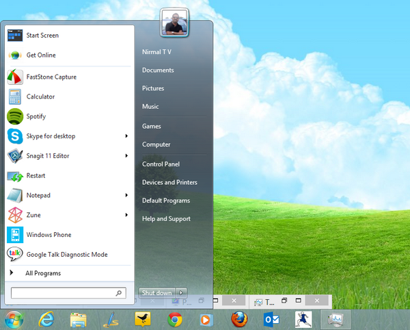Screen dimensions: 410x330
Task: Open Control Panel
Action: (x=161, y=164)
